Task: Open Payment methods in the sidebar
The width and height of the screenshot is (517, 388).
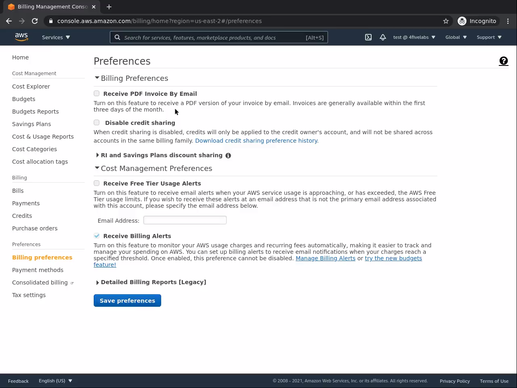Action: point(38,270)
